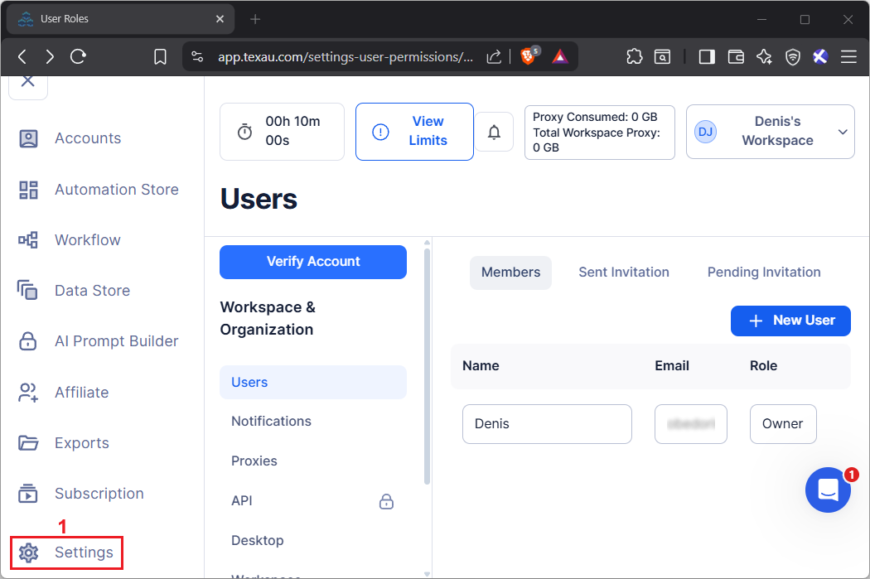Open Automation Store from sidebar

pos(116,190)
